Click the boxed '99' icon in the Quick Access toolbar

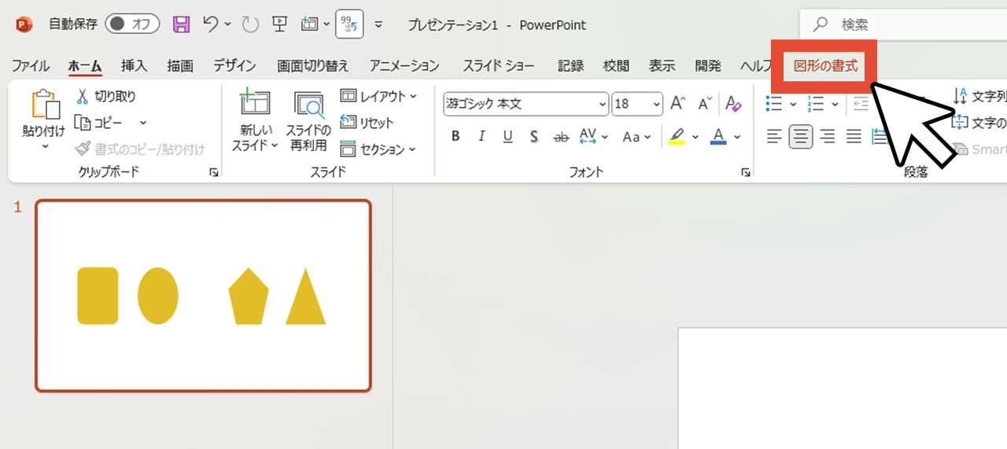(349, 24)
